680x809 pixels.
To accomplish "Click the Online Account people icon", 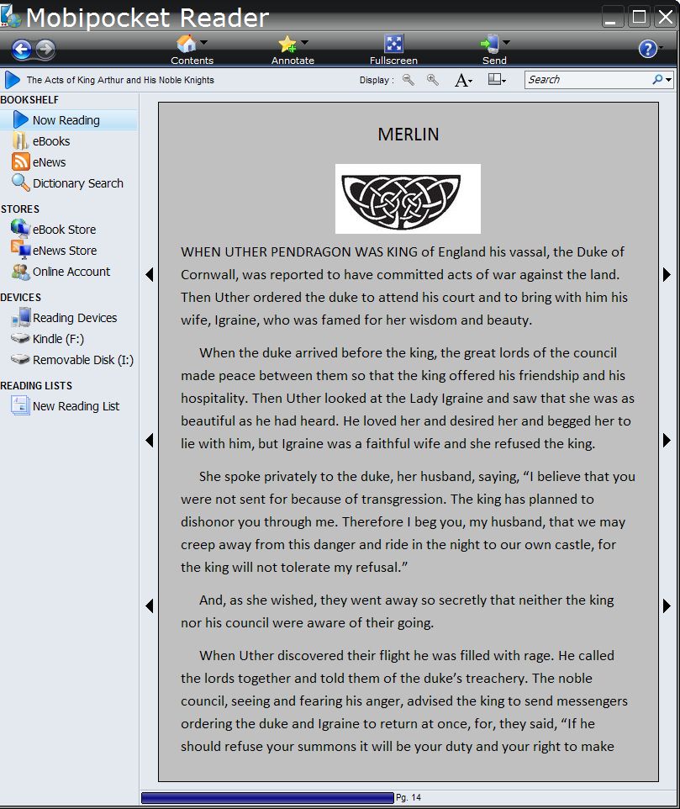I will 21,272.
